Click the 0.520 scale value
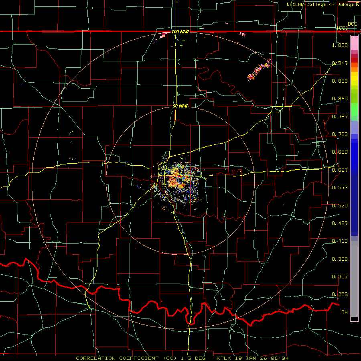 pyautogui.click(x=340, y=205)
